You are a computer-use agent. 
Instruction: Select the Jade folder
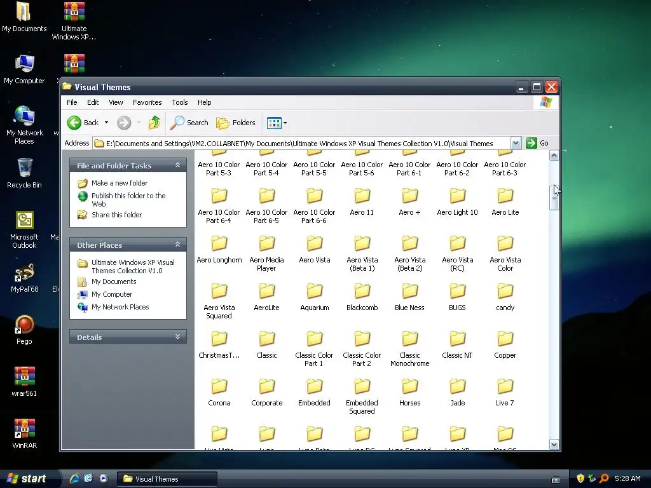(x=458, y=393)
